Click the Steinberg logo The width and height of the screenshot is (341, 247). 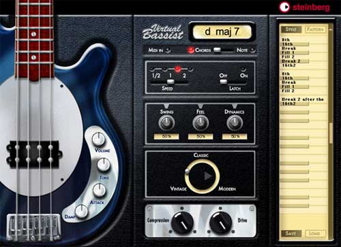pos(304,7)
